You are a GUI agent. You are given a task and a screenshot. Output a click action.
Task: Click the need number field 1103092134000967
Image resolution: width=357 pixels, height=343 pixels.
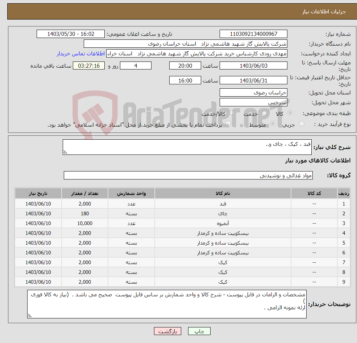click(x=253, y=34)
